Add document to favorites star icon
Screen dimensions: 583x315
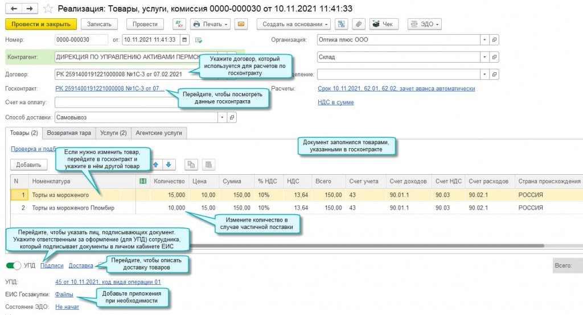(x=48, y=9)
